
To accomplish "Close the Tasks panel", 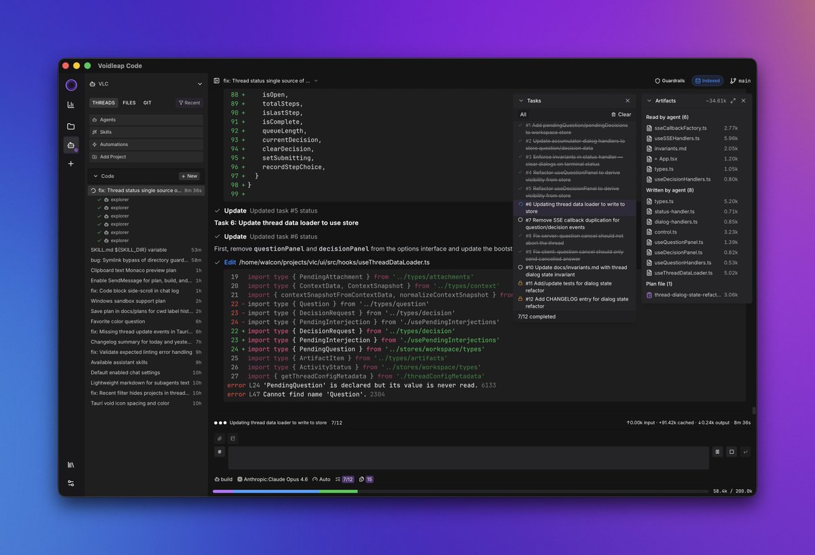I will click(x=628, y=101).
